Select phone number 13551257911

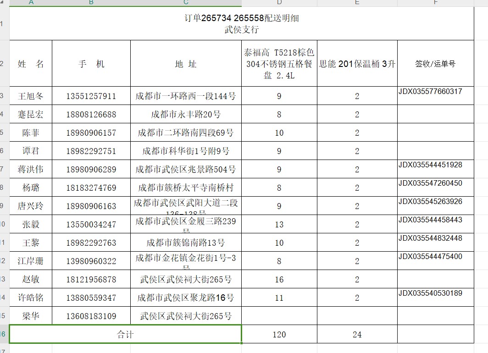(x=91, y=96)
